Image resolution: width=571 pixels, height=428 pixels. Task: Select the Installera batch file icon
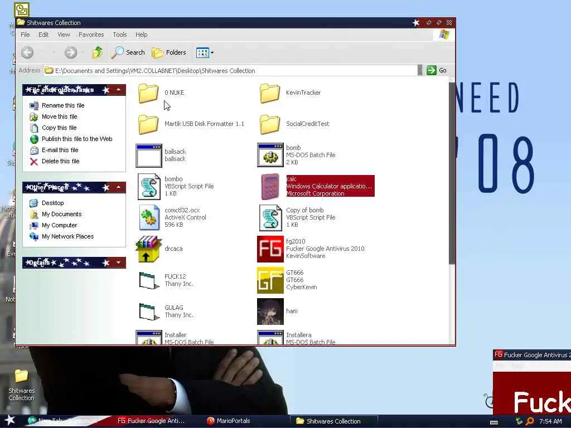pyautogui.click(x=270, y=337)
